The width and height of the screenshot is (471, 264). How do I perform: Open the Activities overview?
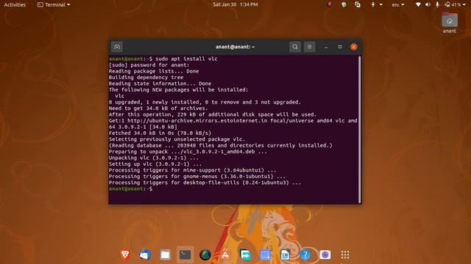point(15,4)
